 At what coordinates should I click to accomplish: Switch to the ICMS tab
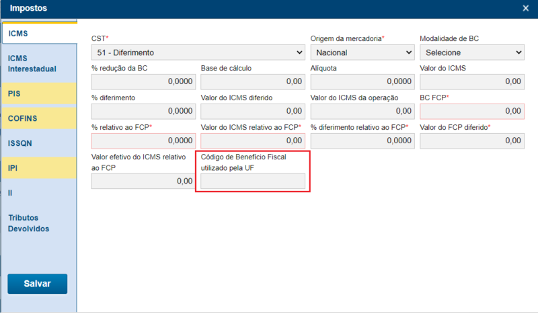[x=38, y=32]
